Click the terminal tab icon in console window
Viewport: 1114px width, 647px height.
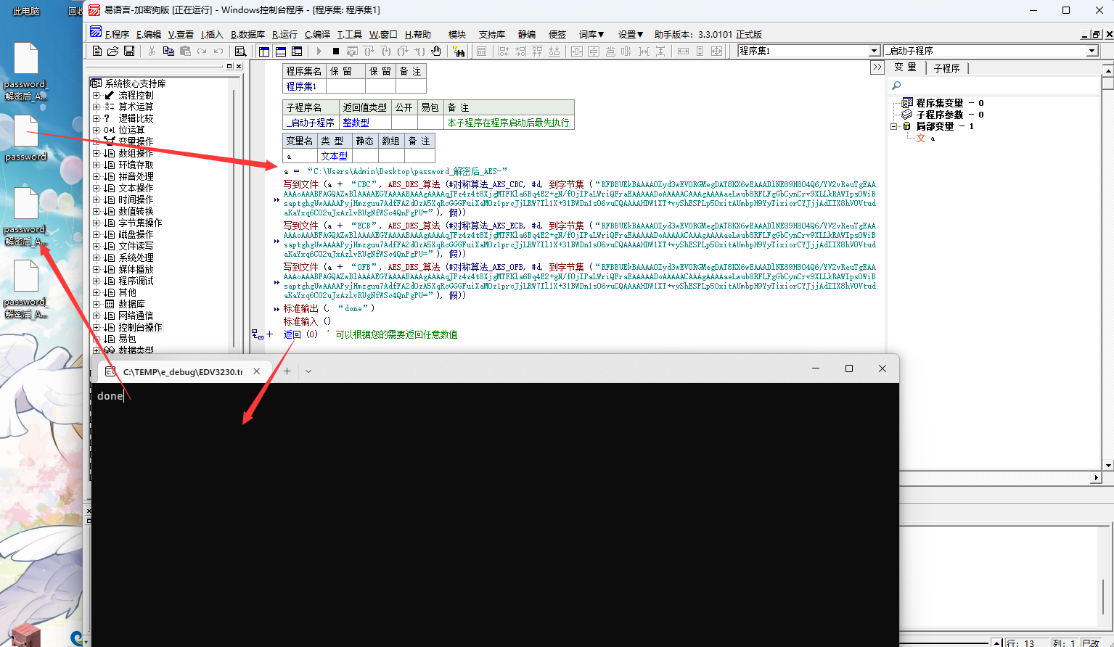click(x=110, y=371)
